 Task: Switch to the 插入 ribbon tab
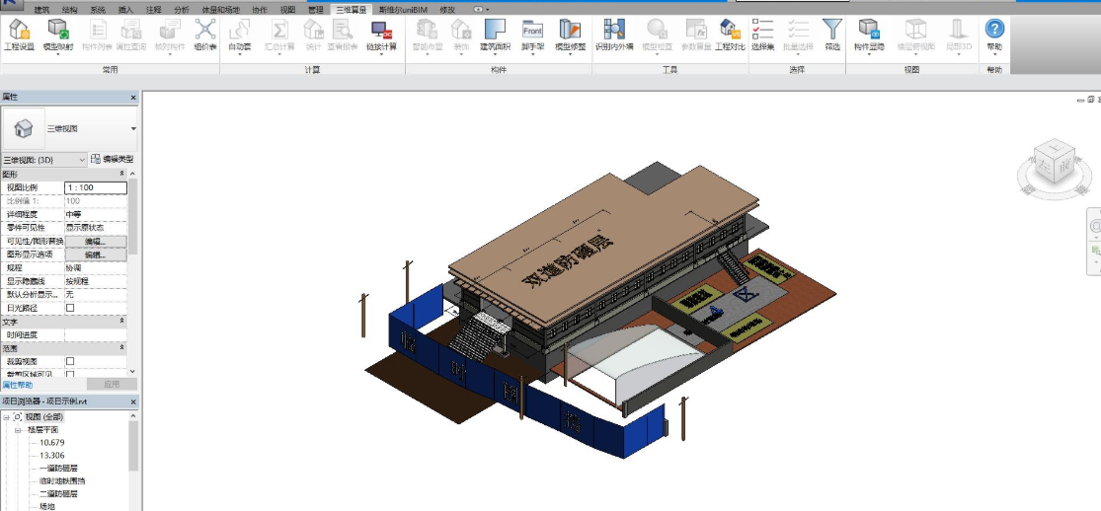pos(125,10)
